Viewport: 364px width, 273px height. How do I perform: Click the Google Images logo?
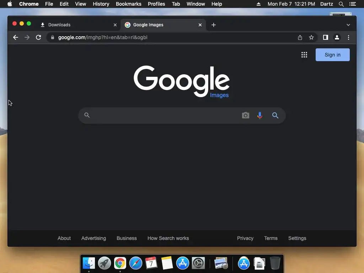pos(182,81)
